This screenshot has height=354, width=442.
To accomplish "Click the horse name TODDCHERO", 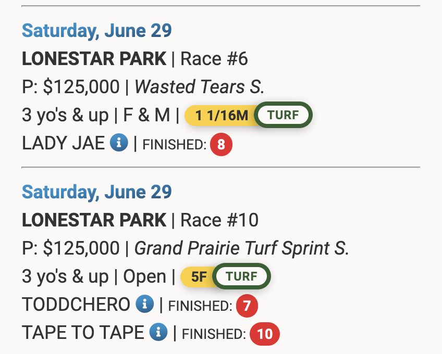I will point(76,305).
